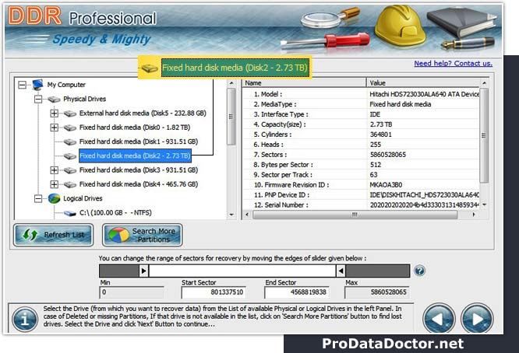Click the Disk3 drive icon
519x353 pixels.
(70, 170)
